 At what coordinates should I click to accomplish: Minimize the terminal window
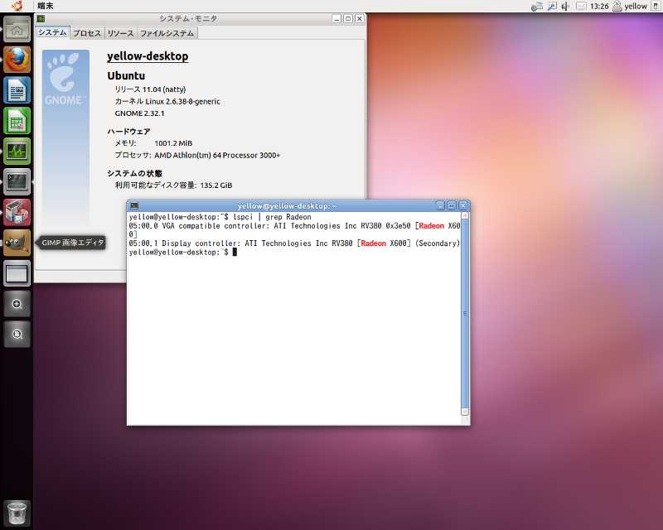pos(440,206)
